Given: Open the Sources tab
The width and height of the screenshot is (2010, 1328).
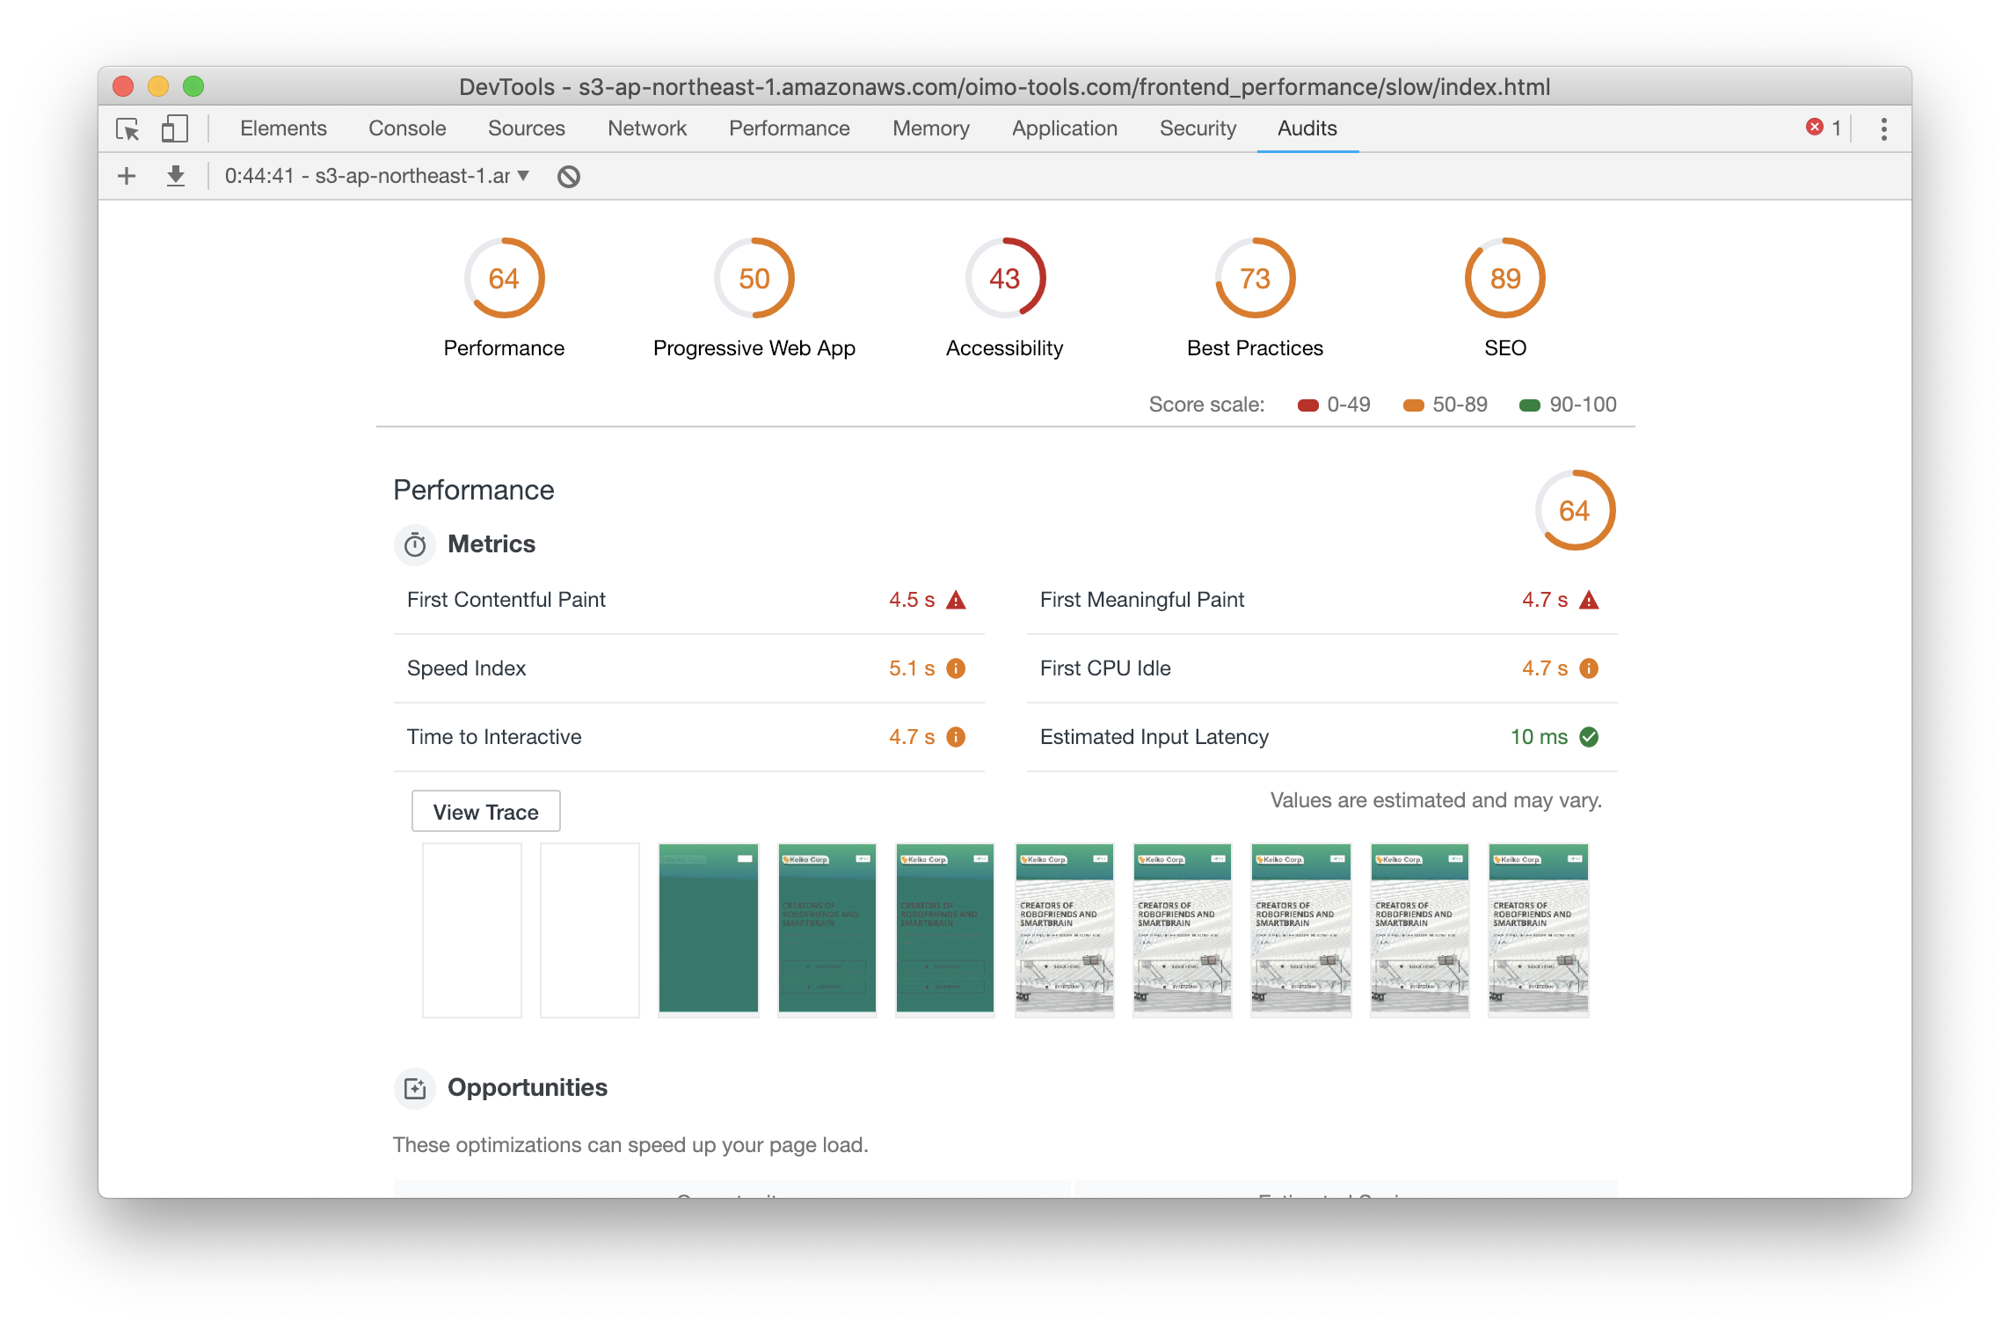Looking at the screenshot, I should pos(527,128).
